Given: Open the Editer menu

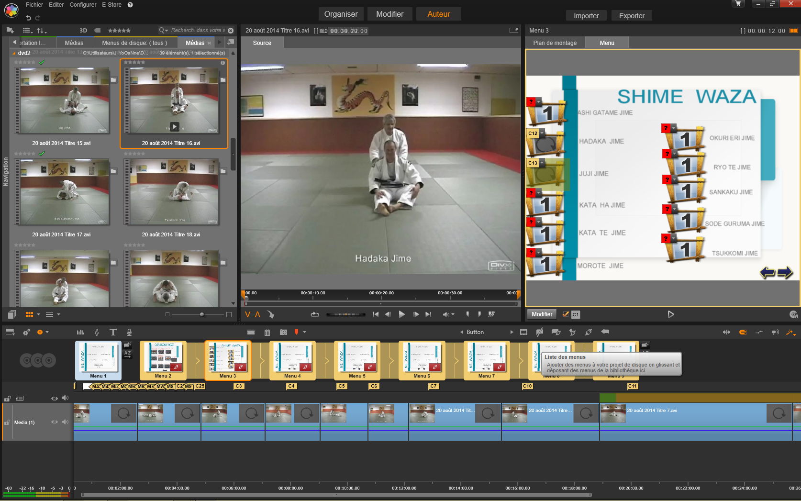Looking at the screenshot, I should [x=56, y=5].
